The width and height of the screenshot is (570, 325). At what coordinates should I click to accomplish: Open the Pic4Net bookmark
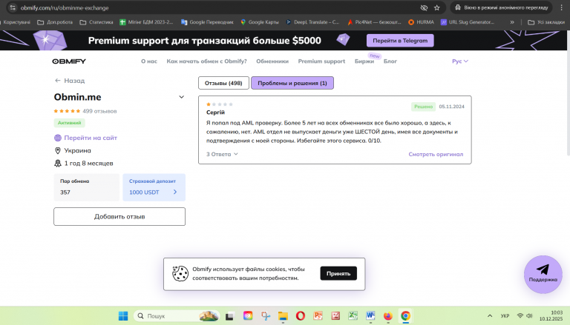coord(374,22)
